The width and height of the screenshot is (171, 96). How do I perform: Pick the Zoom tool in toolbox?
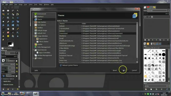8,18
